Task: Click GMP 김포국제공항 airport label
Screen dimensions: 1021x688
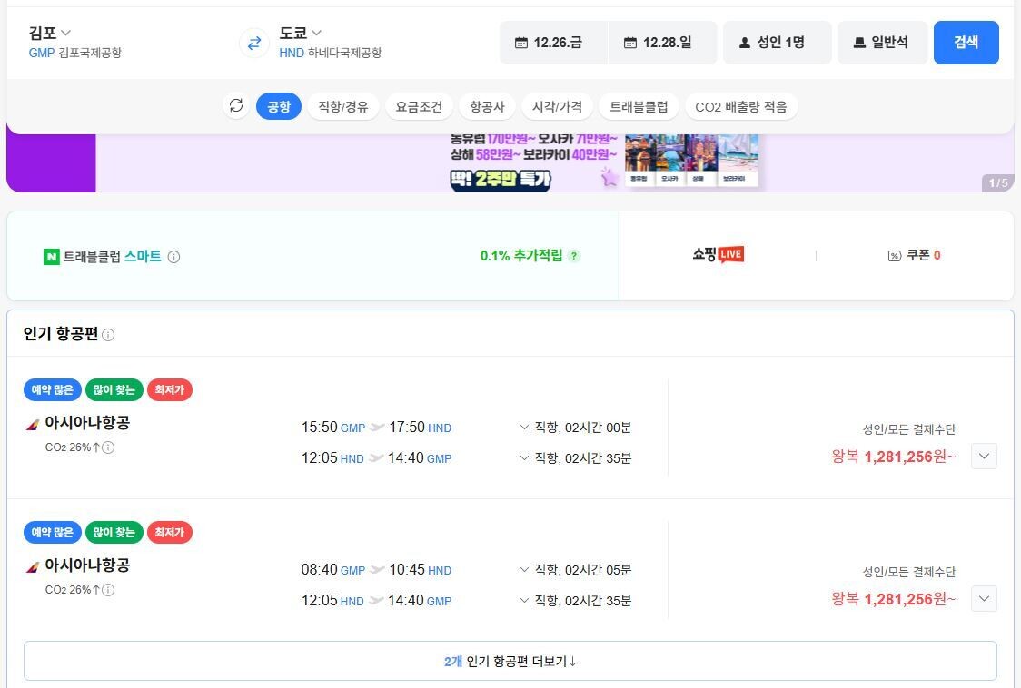Action: pos(74,53)
